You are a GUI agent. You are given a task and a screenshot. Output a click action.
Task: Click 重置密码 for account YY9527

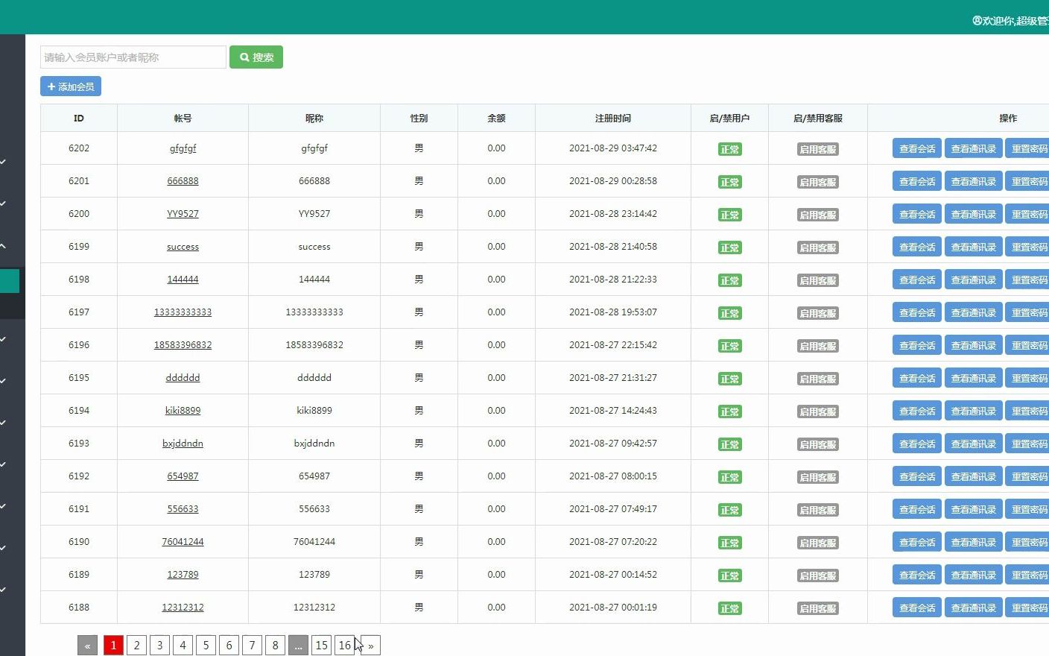coord(1028,214)
